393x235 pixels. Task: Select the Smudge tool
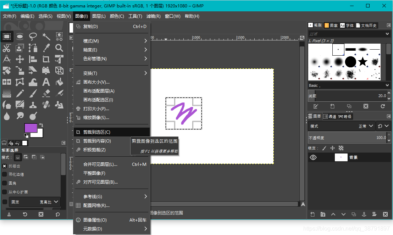pyautogui.click(x=20, y=116)
